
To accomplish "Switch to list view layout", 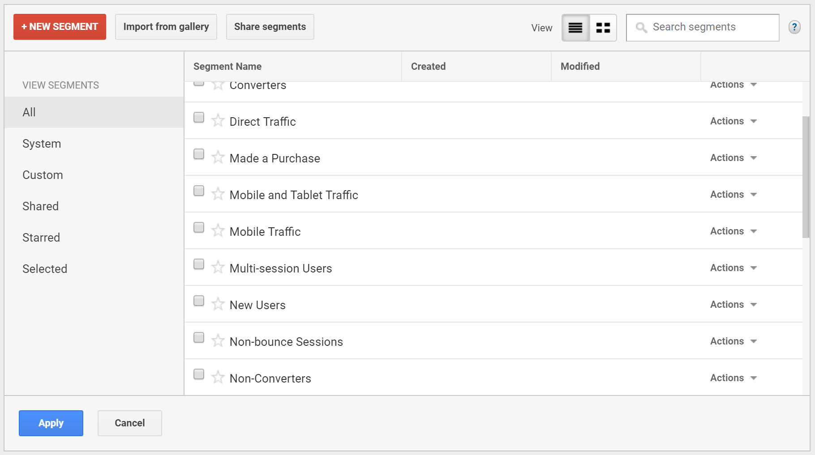I will (575, 28).
